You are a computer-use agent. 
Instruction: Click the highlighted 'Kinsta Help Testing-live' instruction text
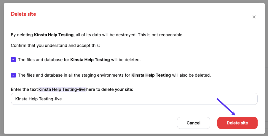(x=62, y=89)
